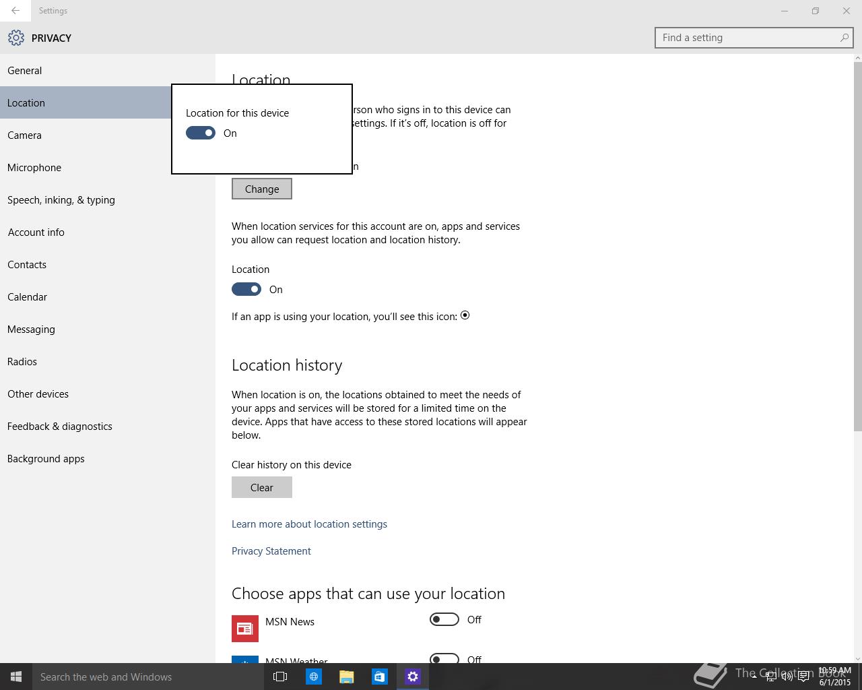The width and height of the screenshot is (862, 690).
Task: Open the Store app on the taskbar
Action: [380, 677]
